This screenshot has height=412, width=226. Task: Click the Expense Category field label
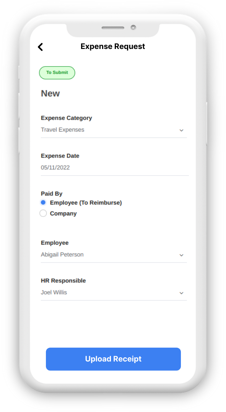(x=67, y=118)
